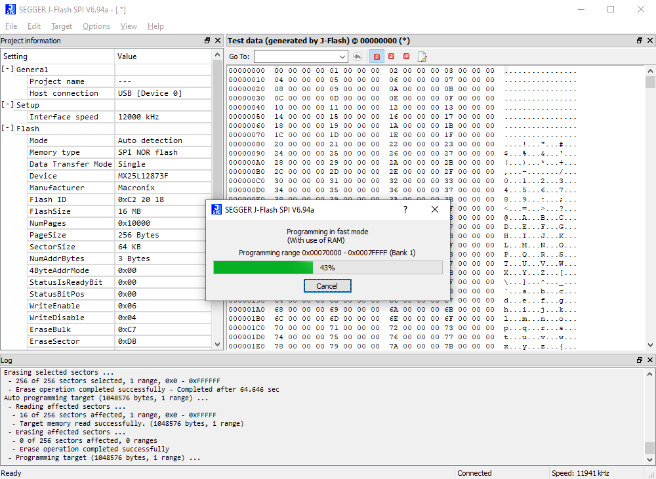Image resolution: width=656 pixels, height=479 pixels.
Task: Open the Target menu
Action: point(62,26)
